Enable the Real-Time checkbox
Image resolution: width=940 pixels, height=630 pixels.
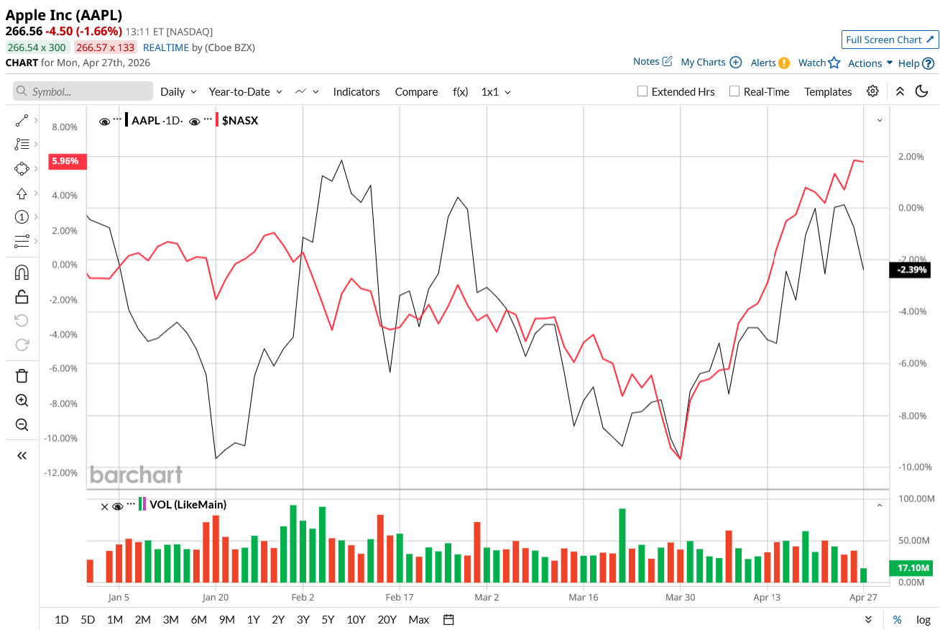point(734,91)
